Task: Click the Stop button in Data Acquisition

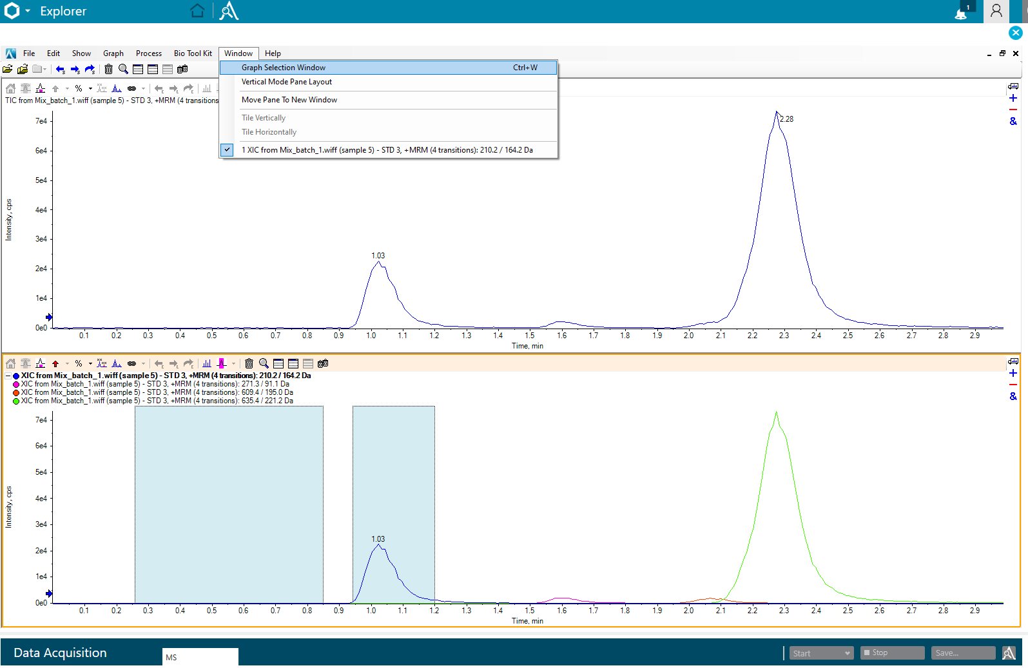Action: [x=893, y=653]
